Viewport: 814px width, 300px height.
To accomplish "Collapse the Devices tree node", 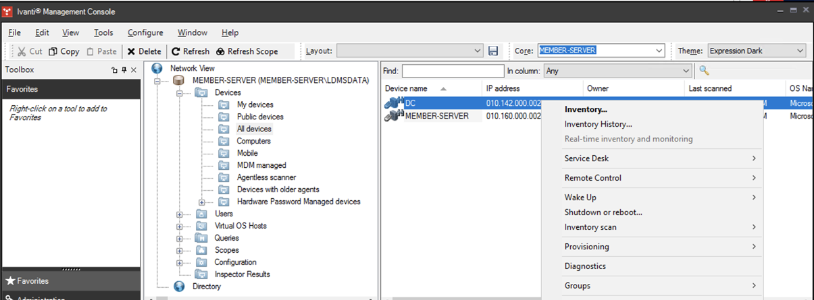I will [x=180, y=92].
